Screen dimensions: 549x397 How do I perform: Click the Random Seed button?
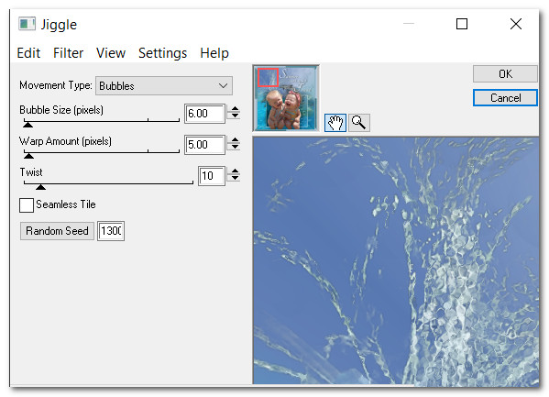tap(57, 231)
